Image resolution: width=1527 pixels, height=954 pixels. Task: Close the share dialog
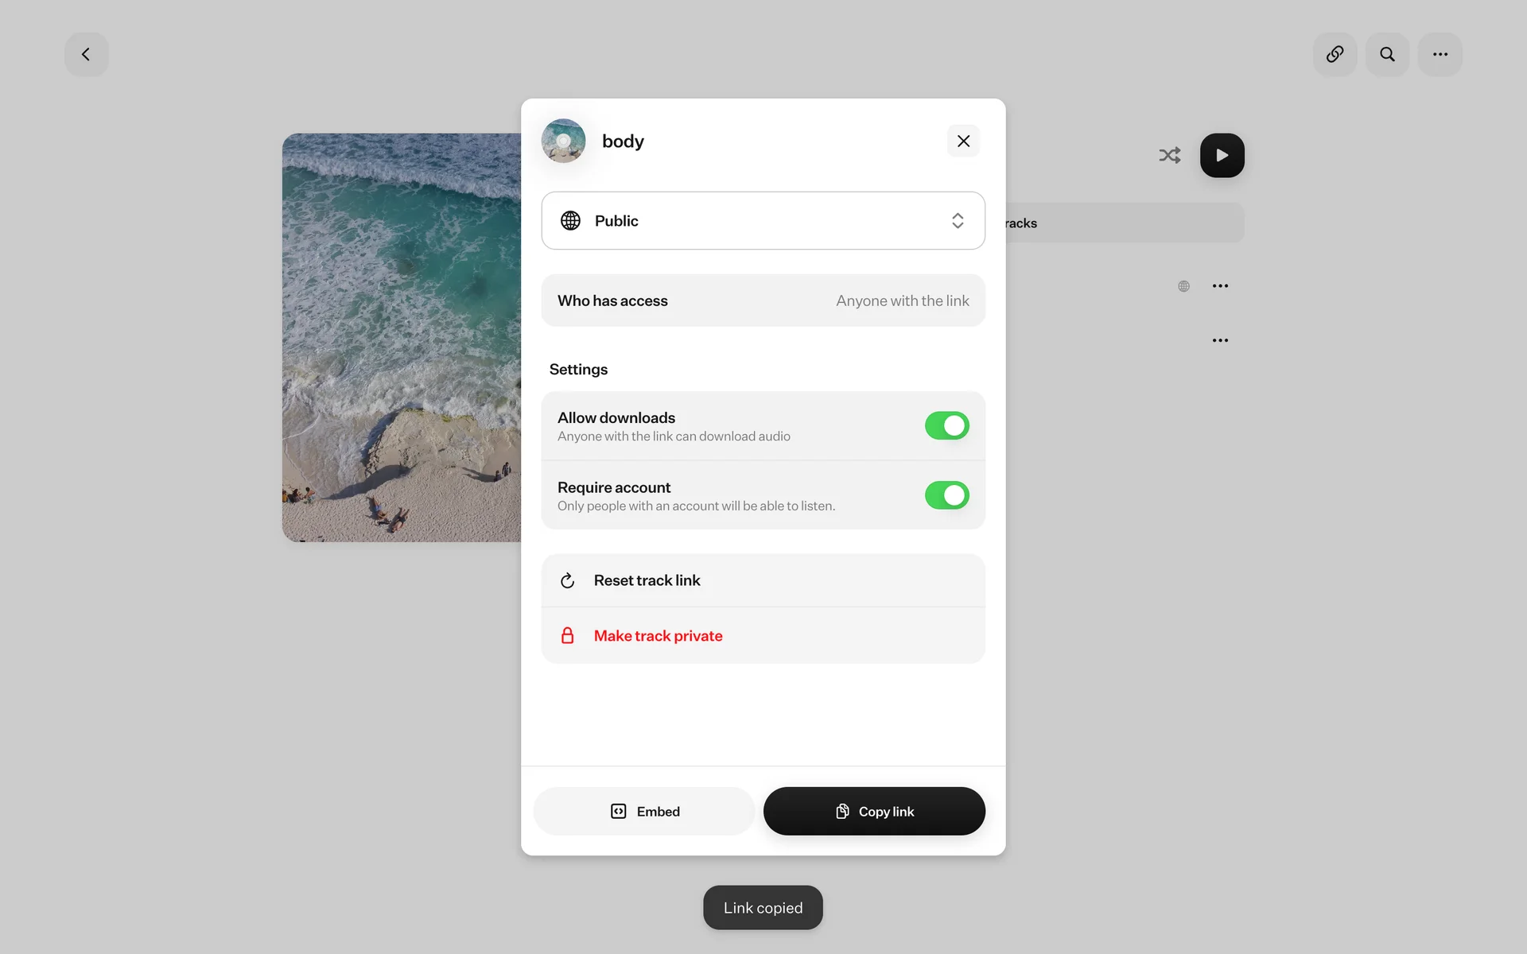[963, 141]
